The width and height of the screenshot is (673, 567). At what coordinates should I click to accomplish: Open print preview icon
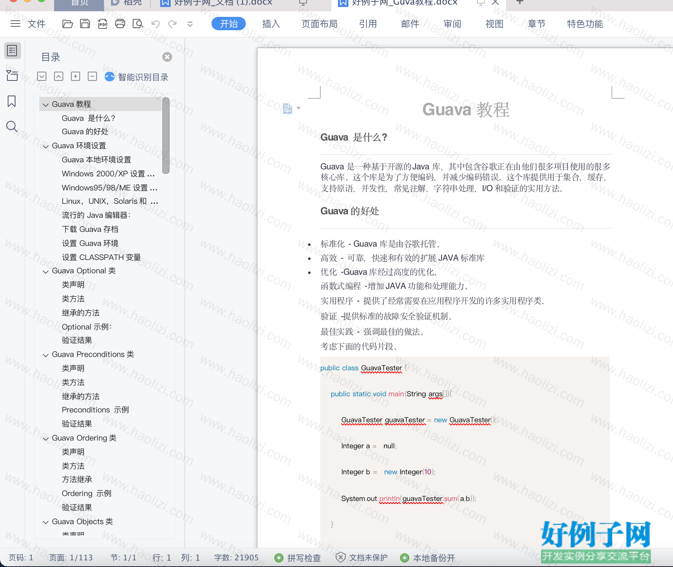(138, 24)
